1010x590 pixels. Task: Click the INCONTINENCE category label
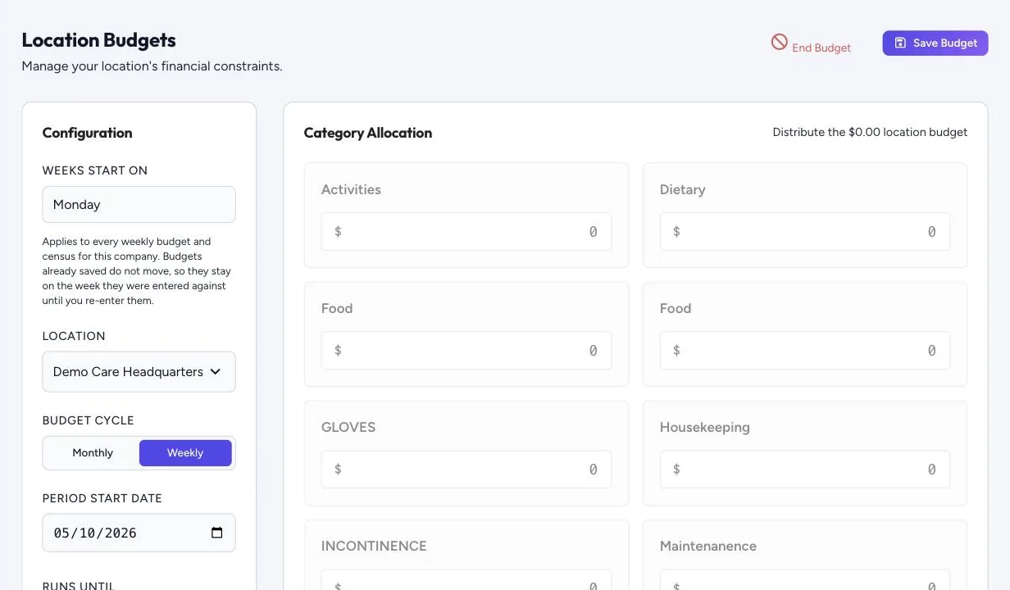374,546
